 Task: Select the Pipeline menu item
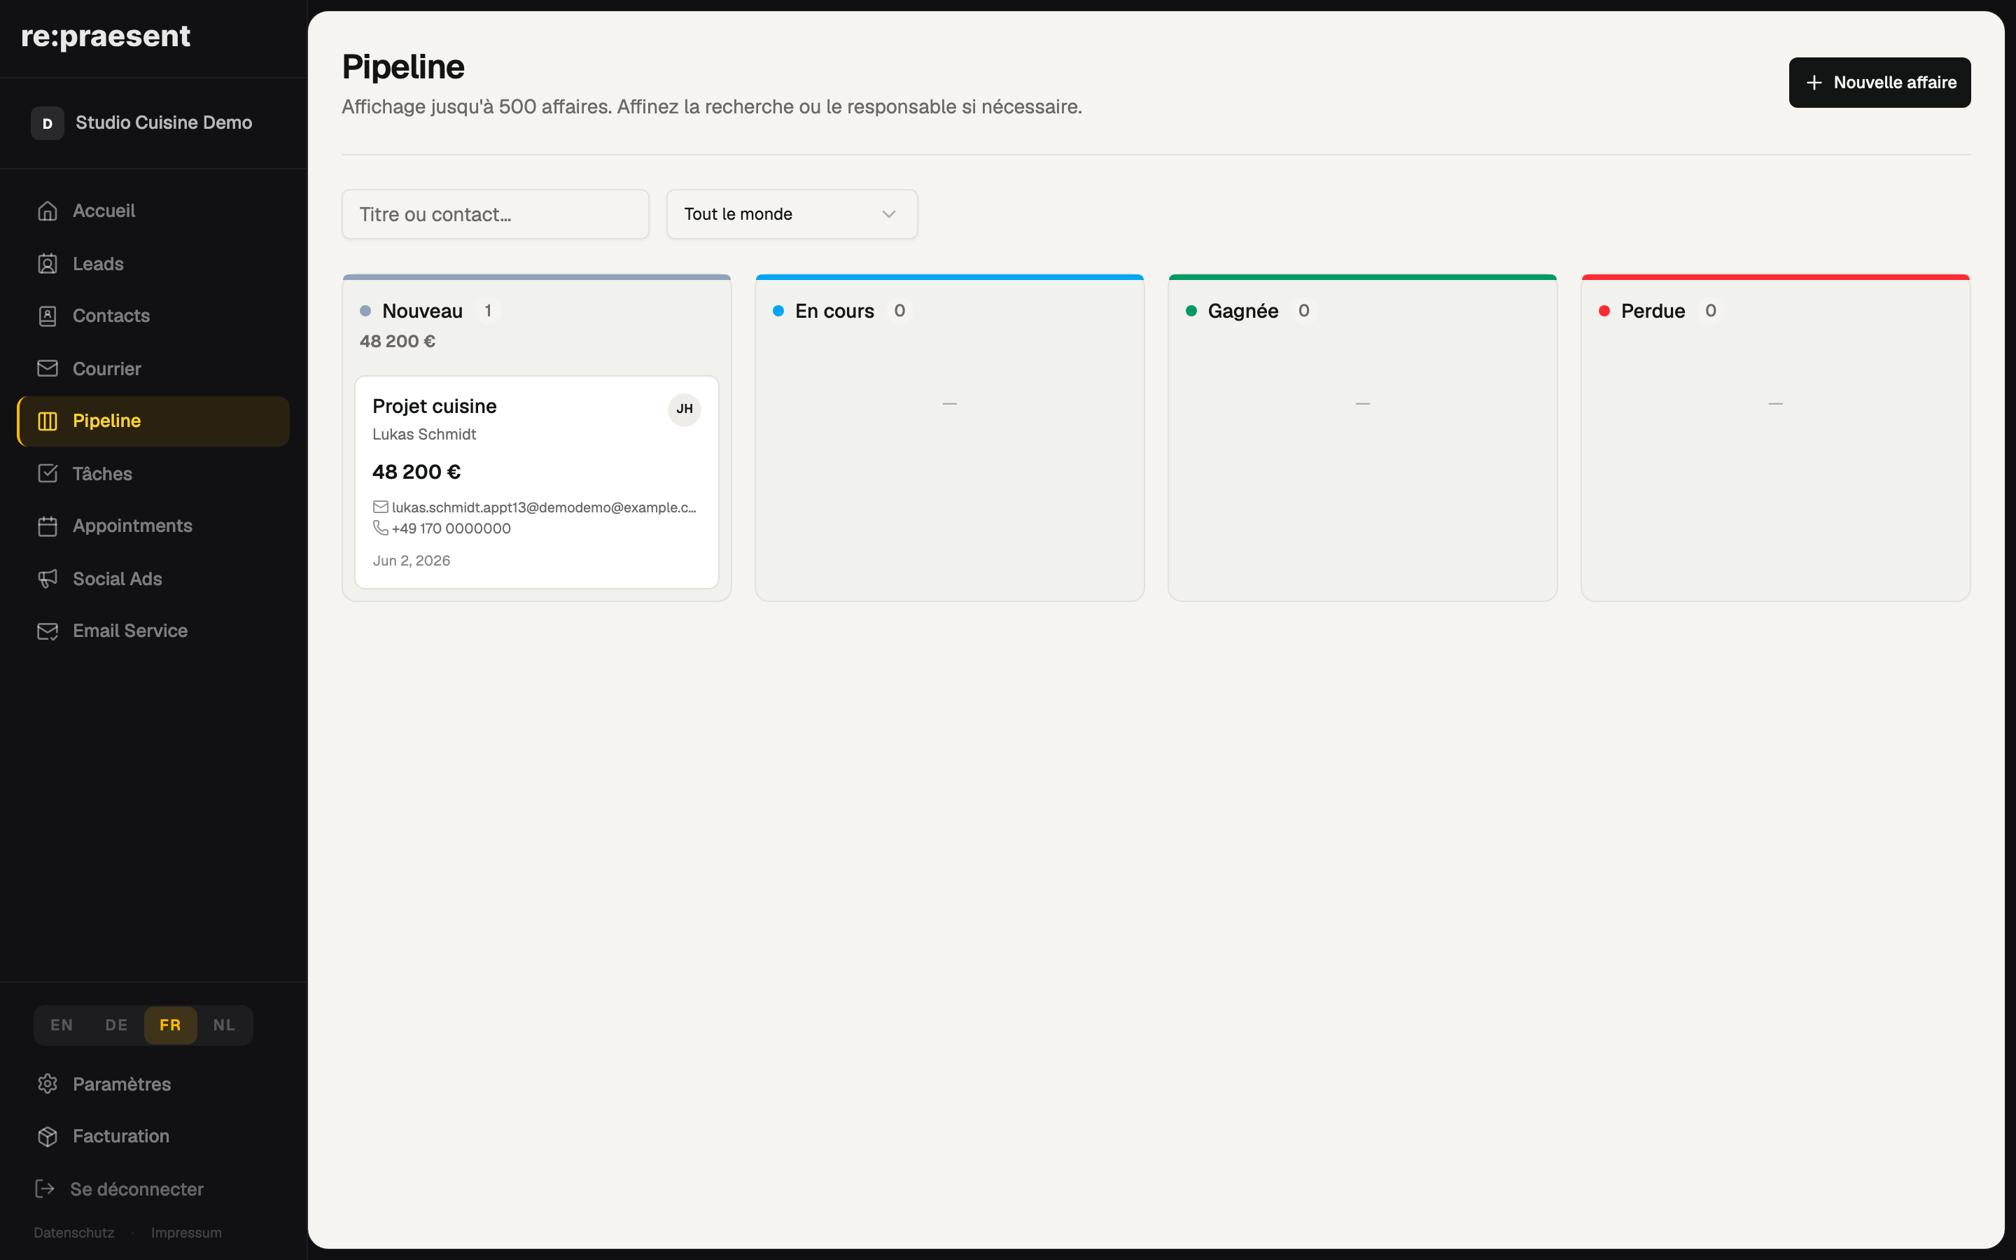coord(153,421)
